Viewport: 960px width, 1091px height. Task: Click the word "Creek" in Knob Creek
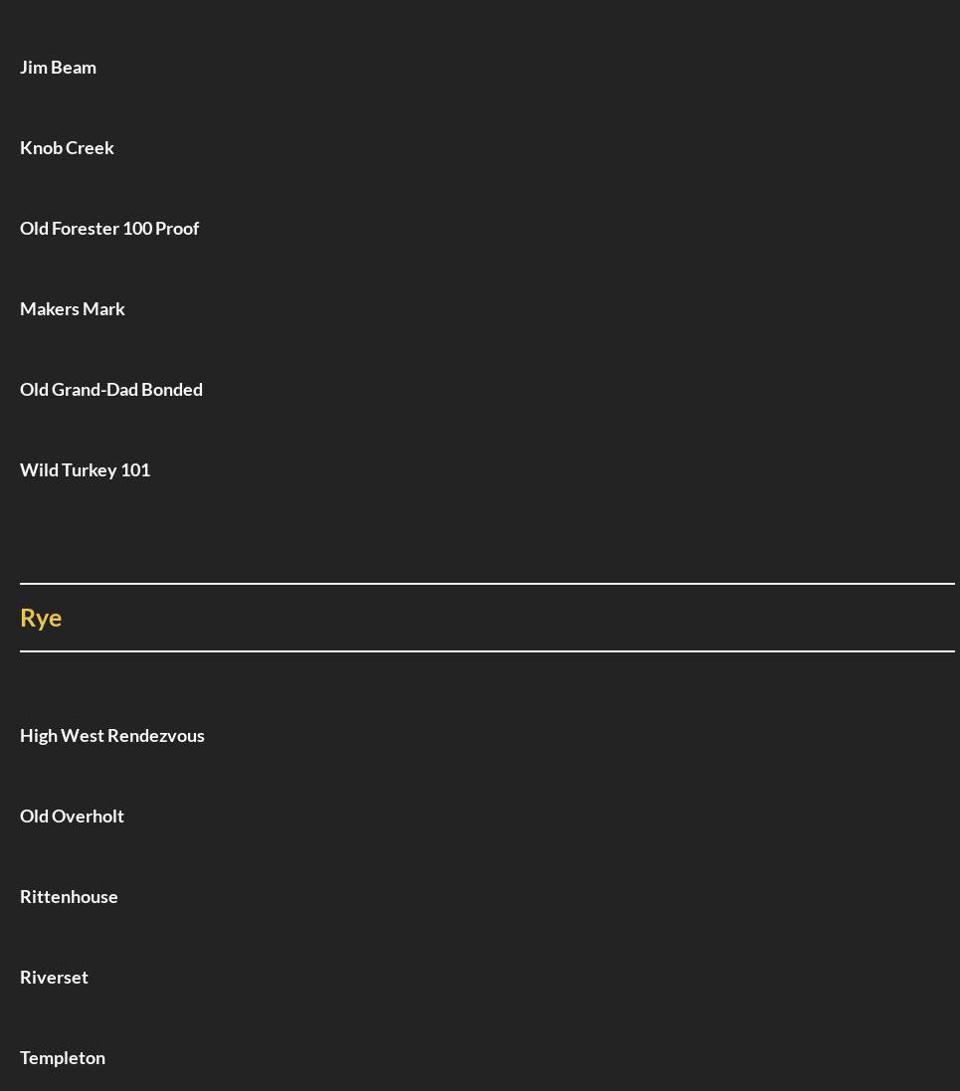click(91, 147)
